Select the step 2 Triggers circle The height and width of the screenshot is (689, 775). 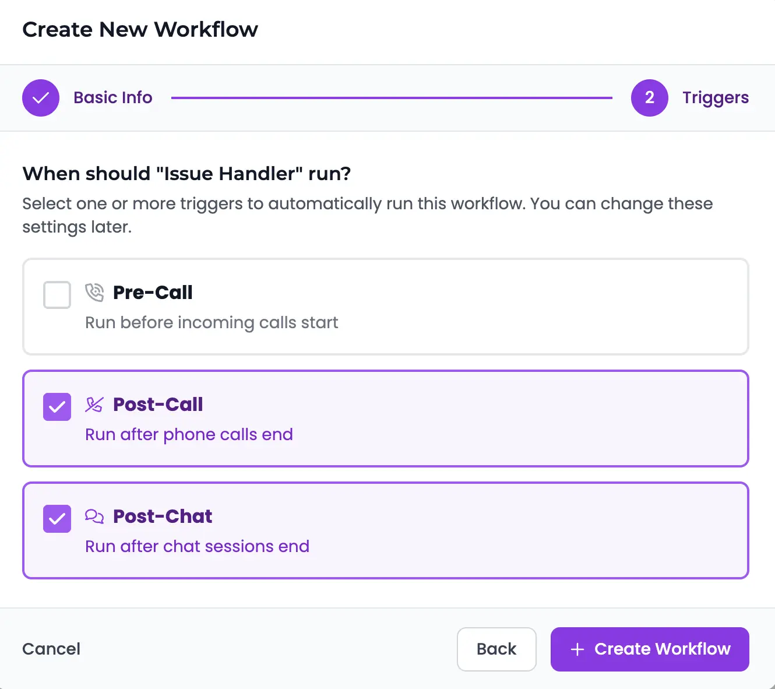click(649, 98)
